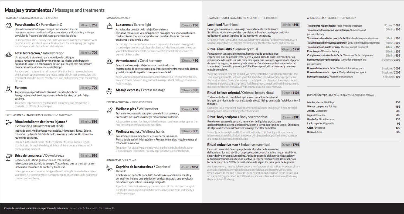Image resolution: width=404 pixels, height=214 pixels.
Task: Click the stopwatch icon beside Masaje express
Action: pyautogui.click(x=109, y=91)
